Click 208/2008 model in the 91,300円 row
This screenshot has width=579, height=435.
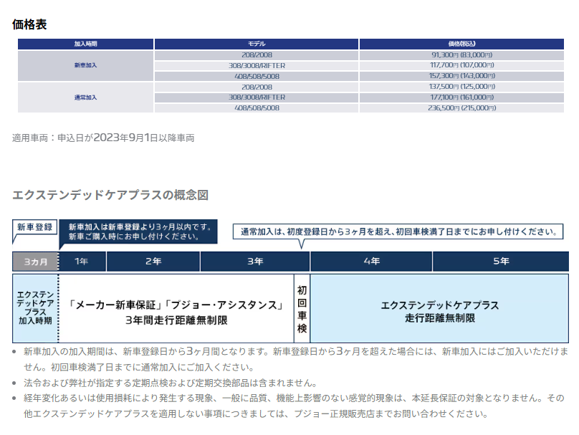(257, 55)
